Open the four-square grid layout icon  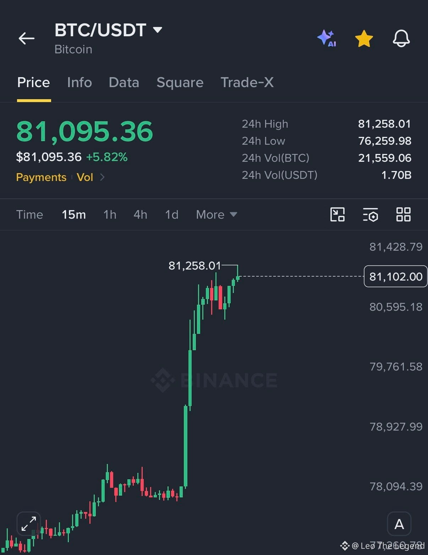[x=404, y=214]
